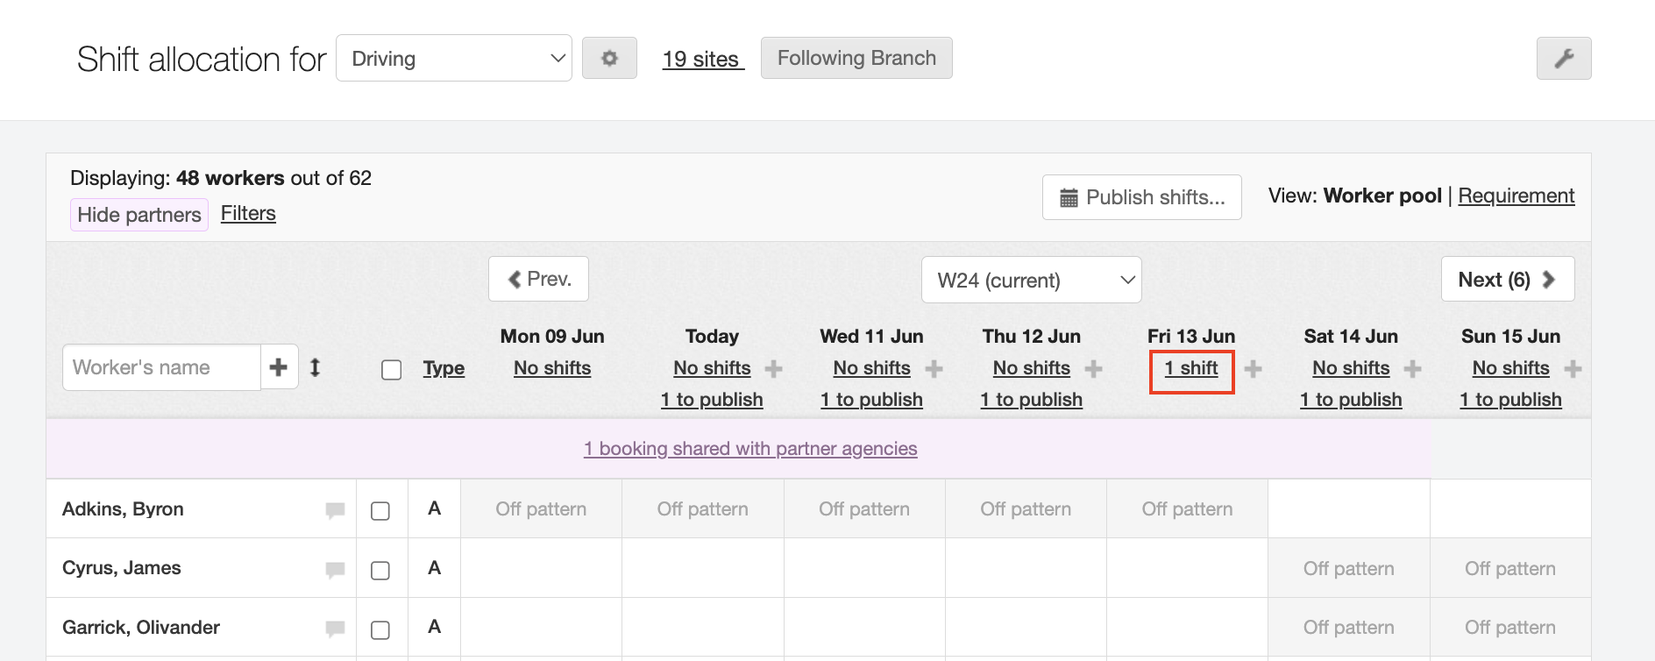Add a shift for Today using plus icon
The image size is (1655, 661).
coord(773,369)
